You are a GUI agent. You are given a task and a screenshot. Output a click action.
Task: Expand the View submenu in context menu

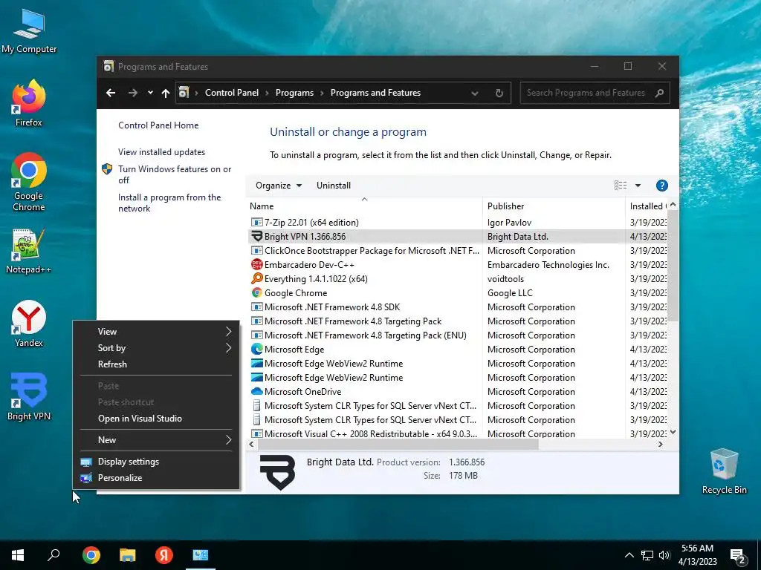point(156,332)
